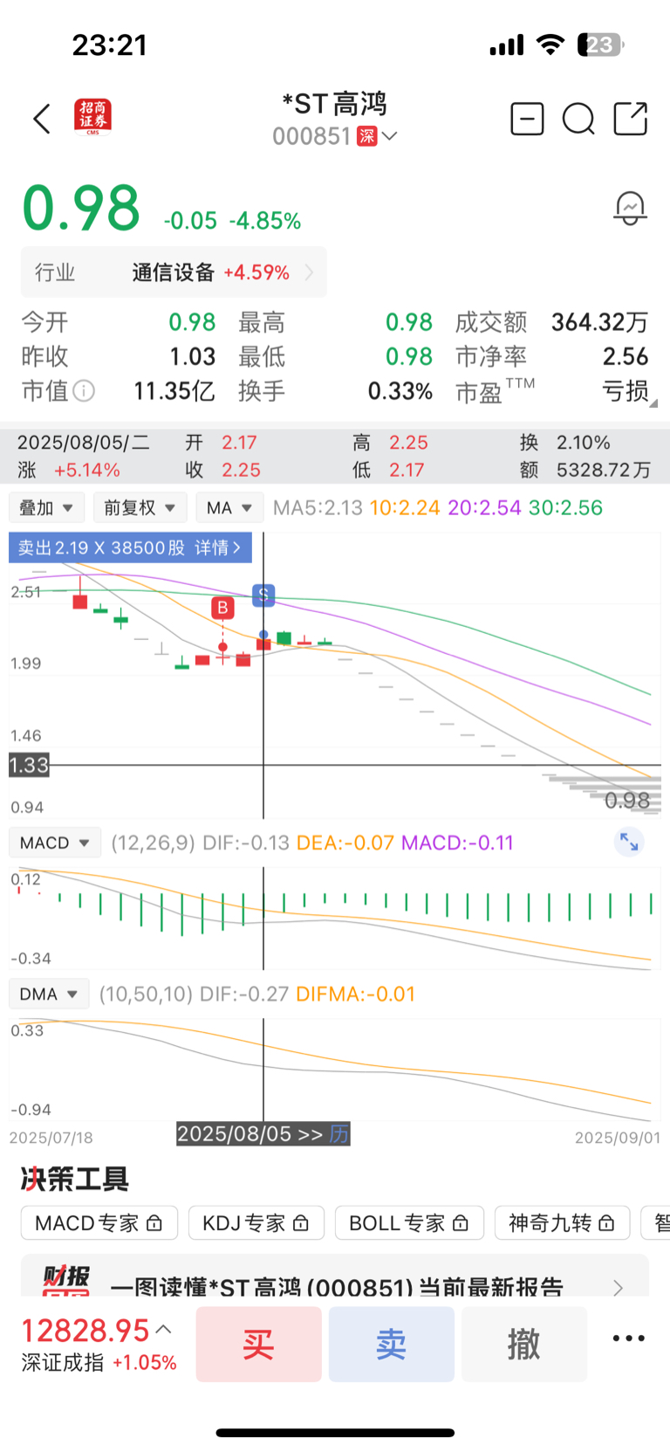
Task: Open the search magnifier icon
Action: pos(578,119)
